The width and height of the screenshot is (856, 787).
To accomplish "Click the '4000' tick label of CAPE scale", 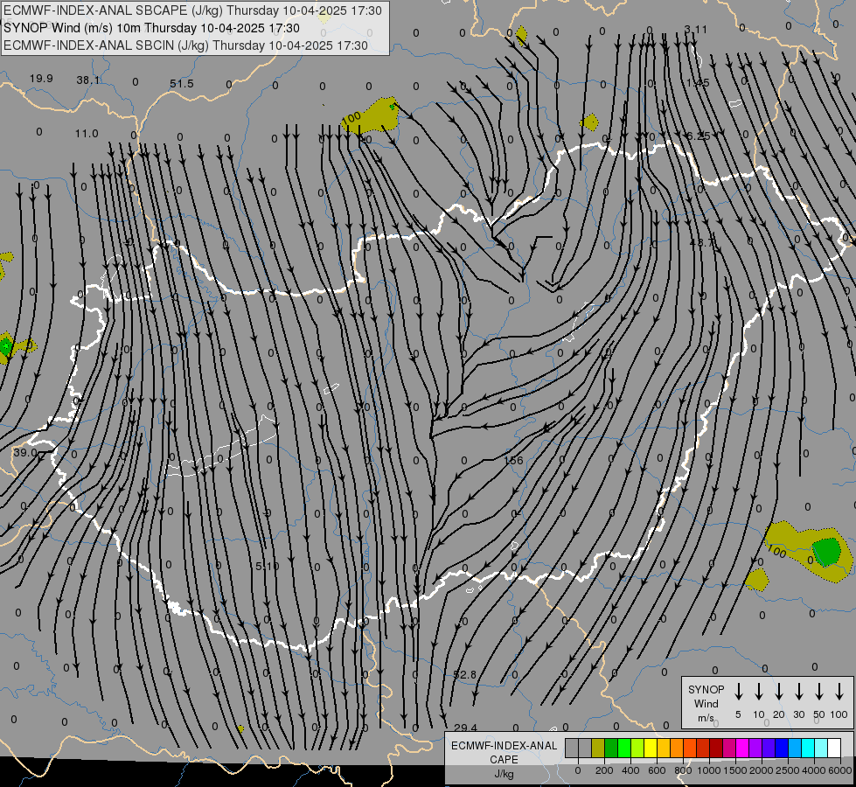I will point(814,770).
